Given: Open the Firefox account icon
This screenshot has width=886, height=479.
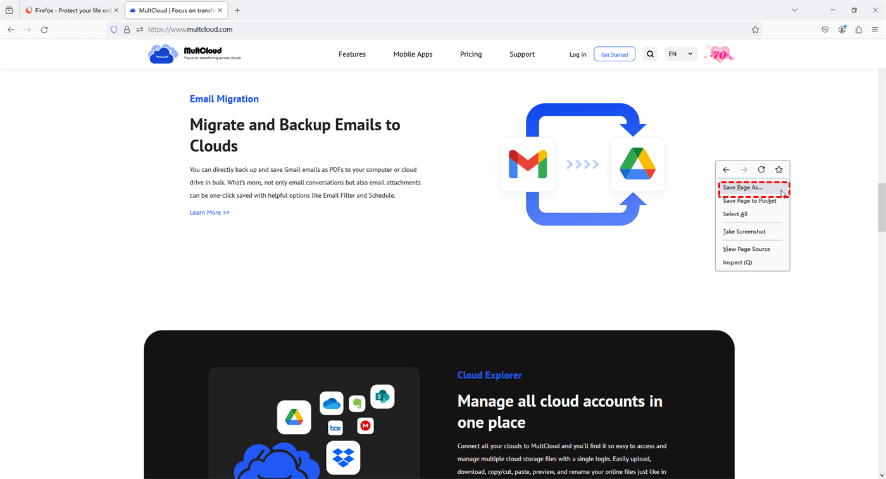Looking at the screenshot, I should [x=842, y=30].
